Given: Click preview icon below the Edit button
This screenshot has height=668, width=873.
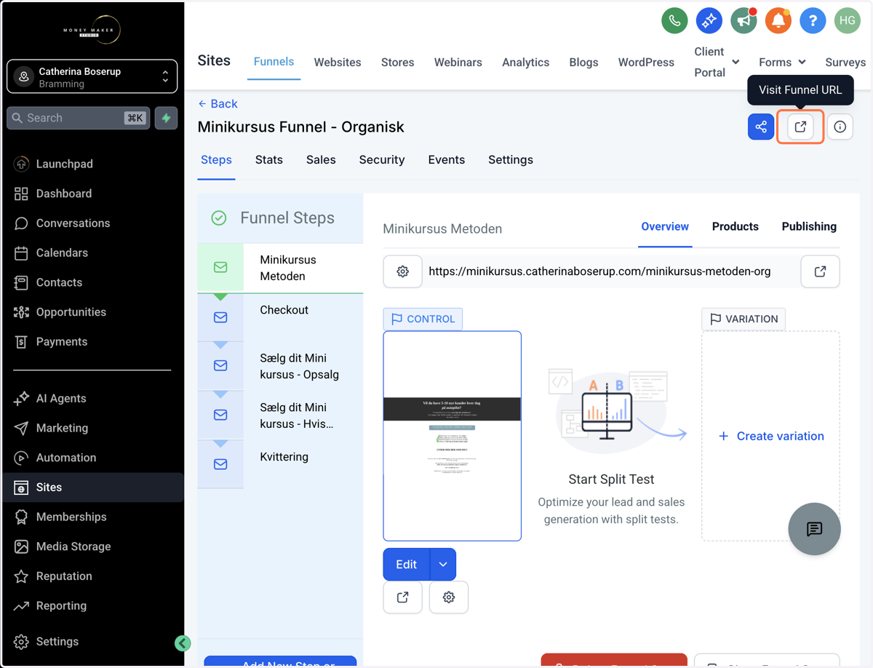Looking at the screenshot, I should (x=402, y=597).
